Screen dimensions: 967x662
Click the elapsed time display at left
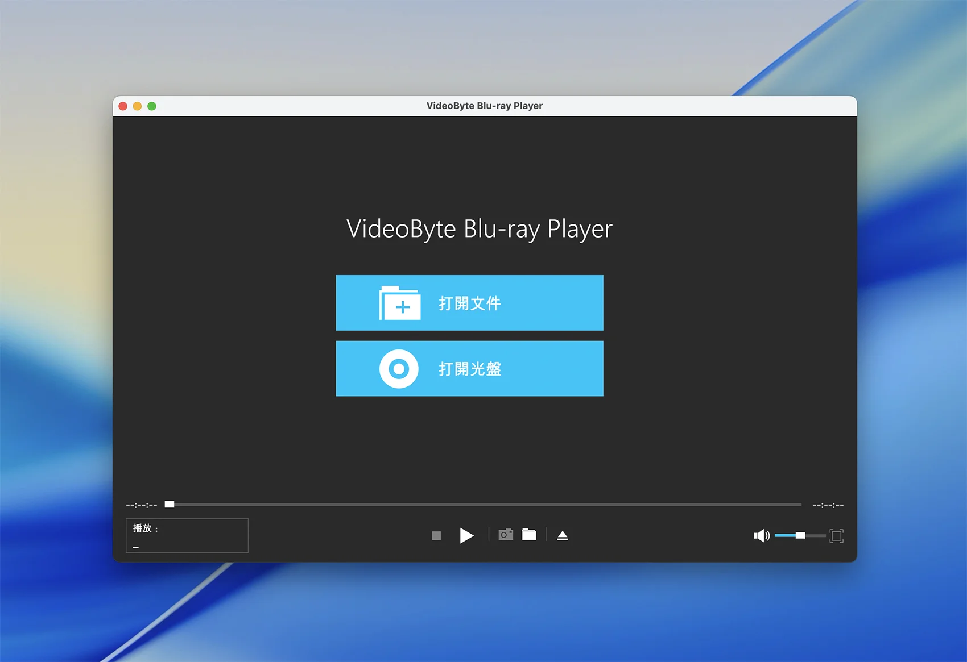[x=142, y=505]
